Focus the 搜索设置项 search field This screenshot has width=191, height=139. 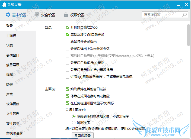[x=165, y=15]
